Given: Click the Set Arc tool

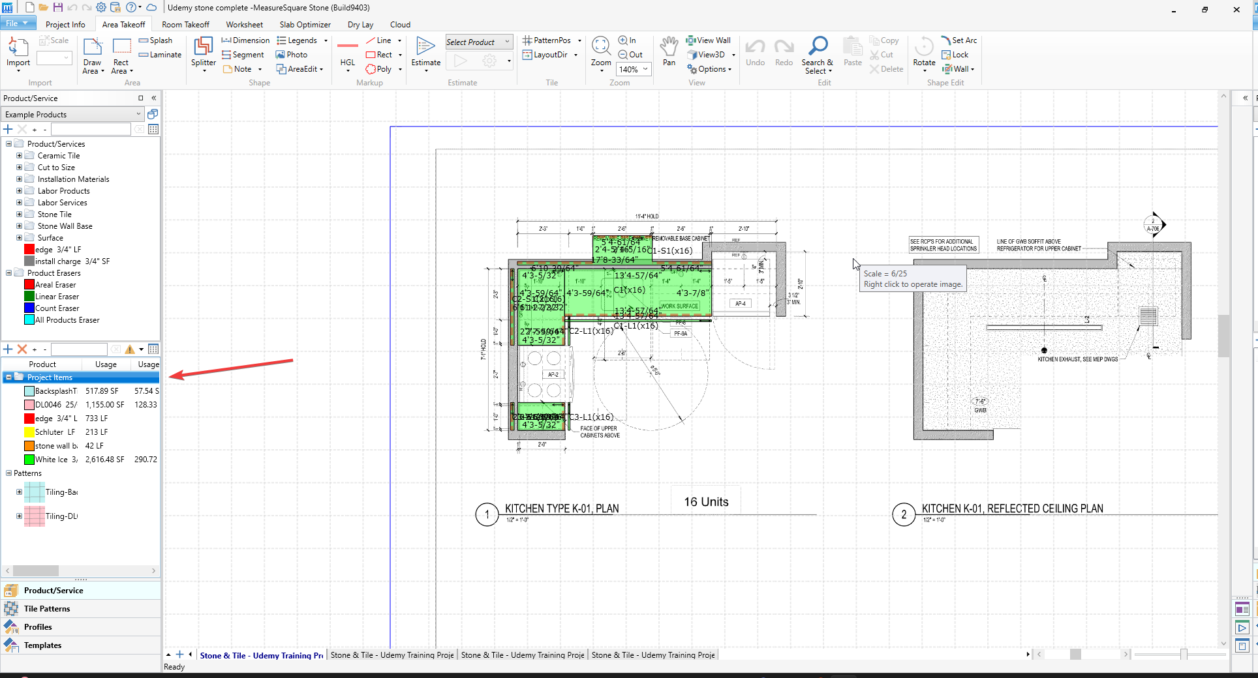Looking at the screenshot, I should coord(959,40).
